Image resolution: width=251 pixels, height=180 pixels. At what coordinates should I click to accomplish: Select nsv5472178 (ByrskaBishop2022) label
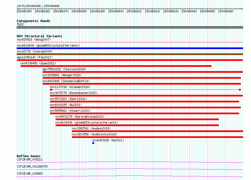click(80, 117)
